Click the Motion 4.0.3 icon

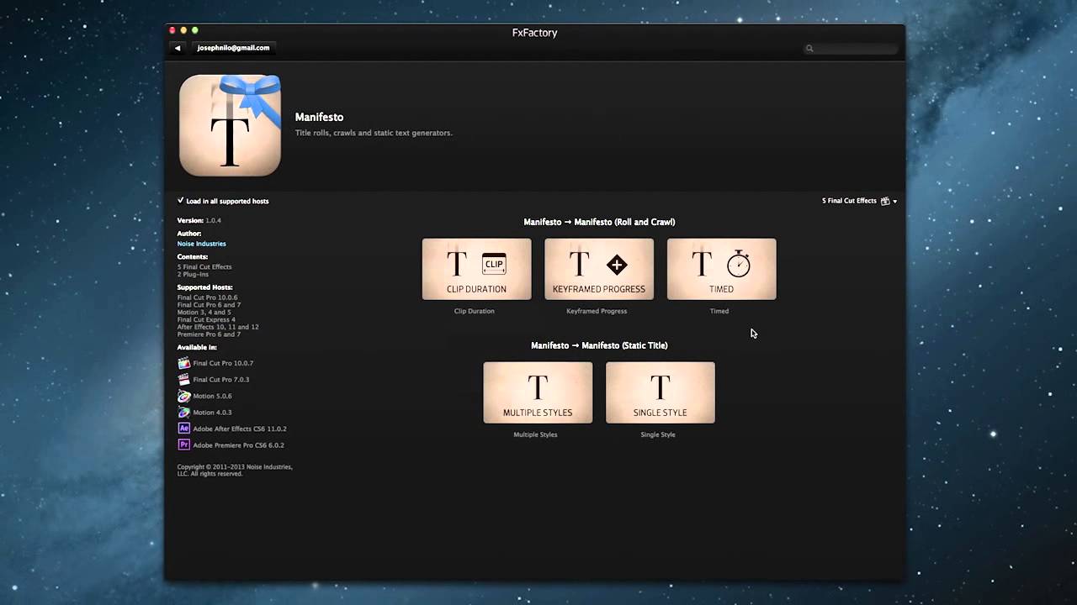tap(183, 412)
